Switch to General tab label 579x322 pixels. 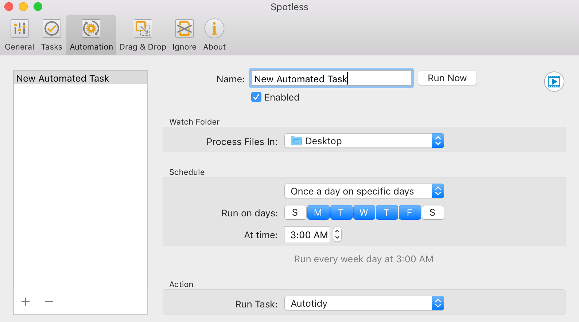pos(20,47)
